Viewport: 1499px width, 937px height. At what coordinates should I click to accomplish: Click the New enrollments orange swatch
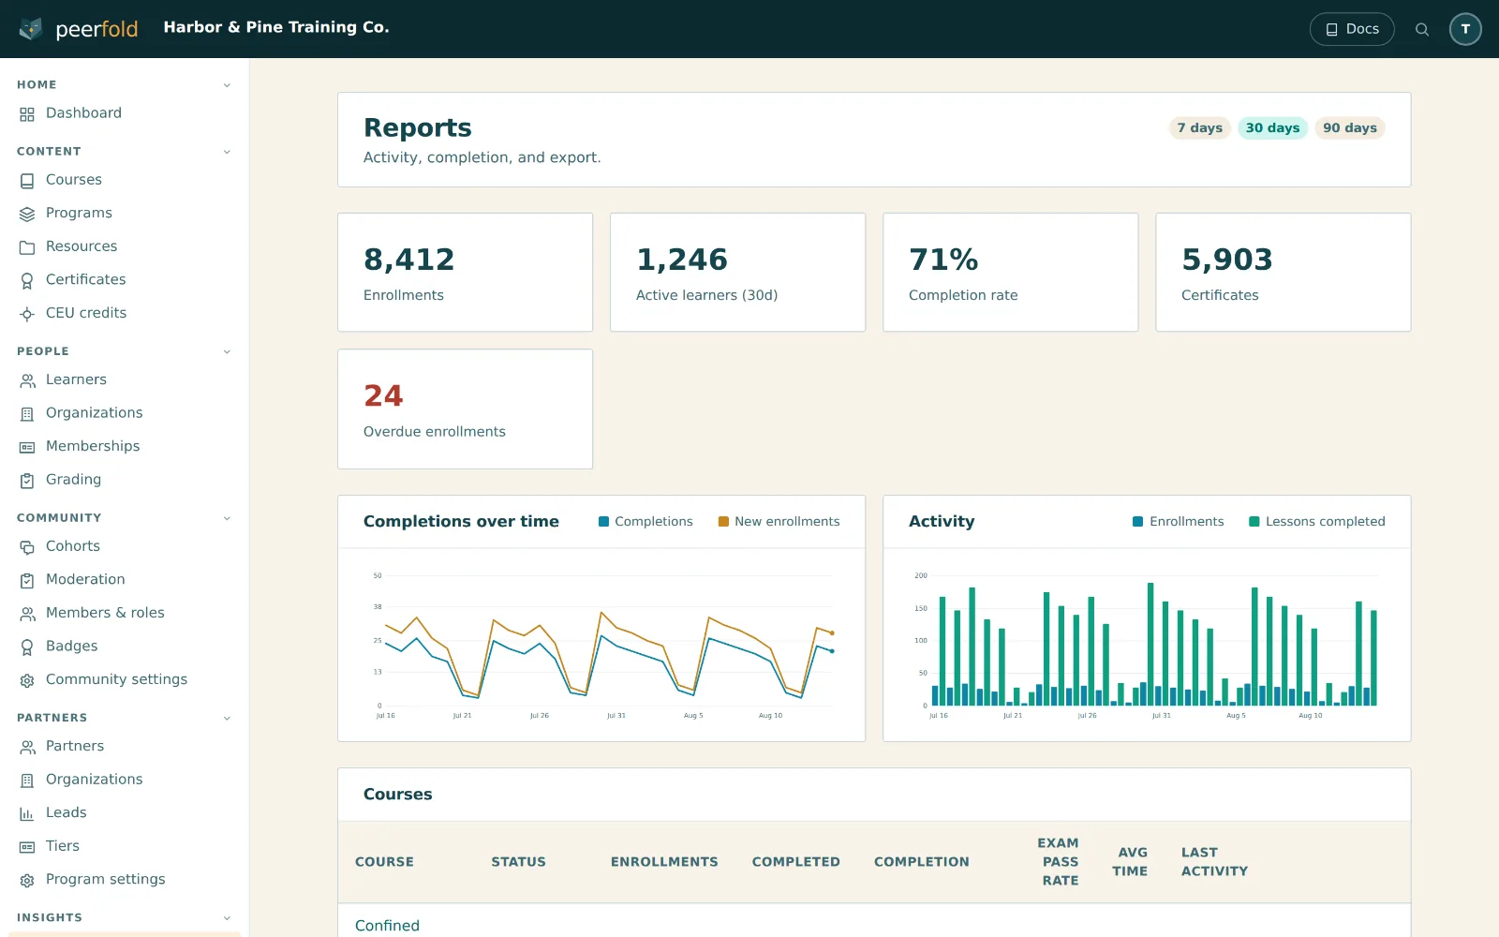point(723,522)
